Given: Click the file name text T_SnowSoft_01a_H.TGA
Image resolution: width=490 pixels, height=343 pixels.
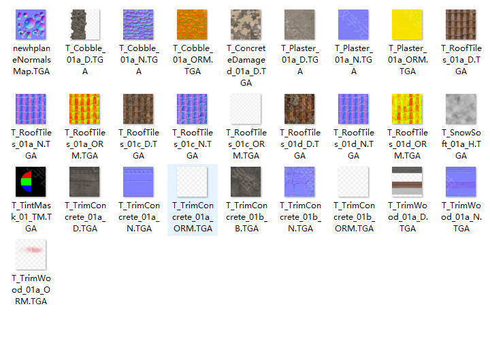Looking at the screenshot, I should tap(461, 144).
